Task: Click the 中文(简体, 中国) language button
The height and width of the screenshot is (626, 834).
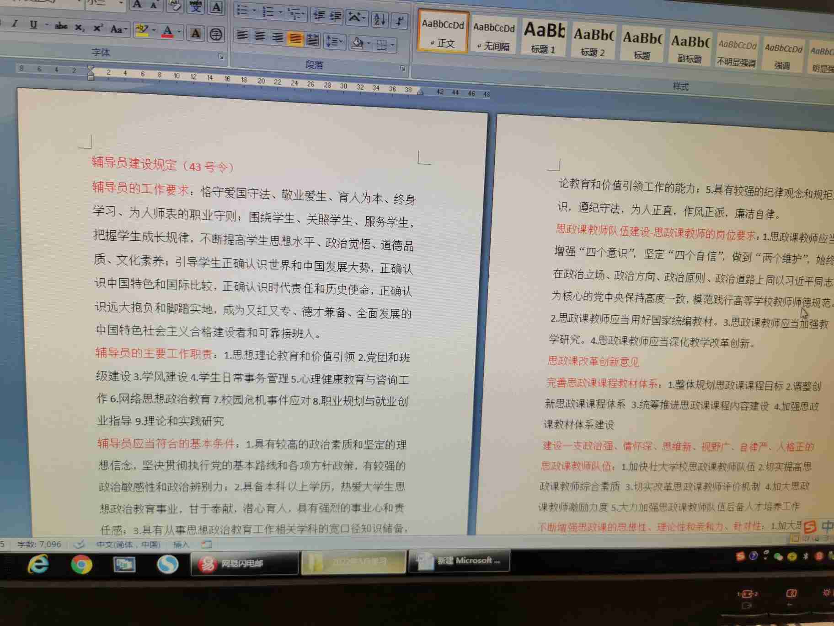Action: tap(128, 544)
